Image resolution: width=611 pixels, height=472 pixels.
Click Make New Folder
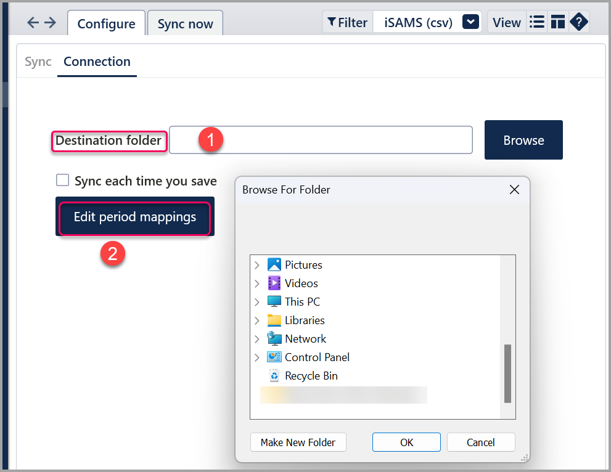tap(298, 442)
